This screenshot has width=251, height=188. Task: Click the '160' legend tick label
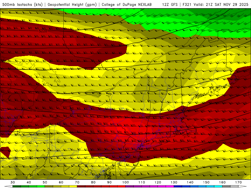coord(222,182)
